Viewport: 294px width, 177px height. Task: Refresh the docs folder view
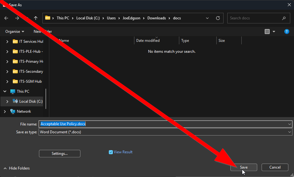(x=218, y=18)
